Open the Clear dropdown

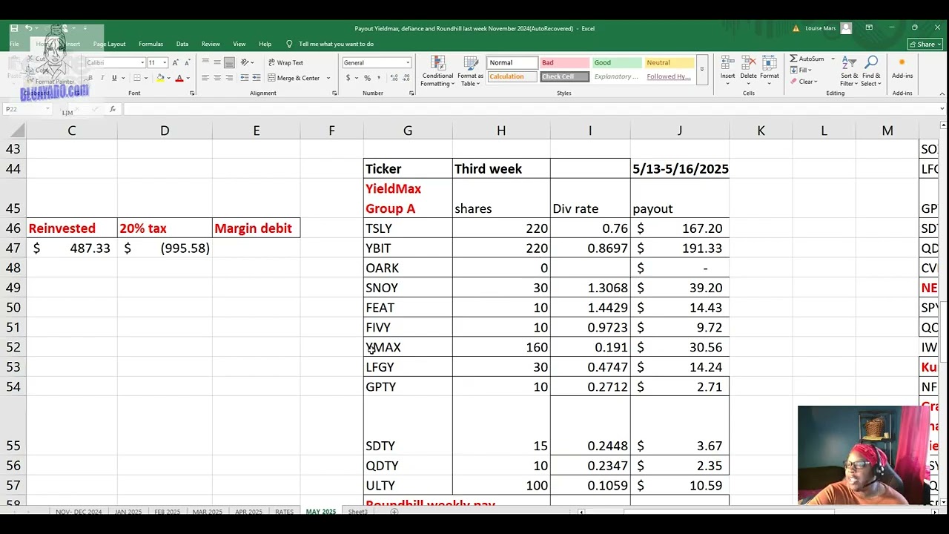804,82
